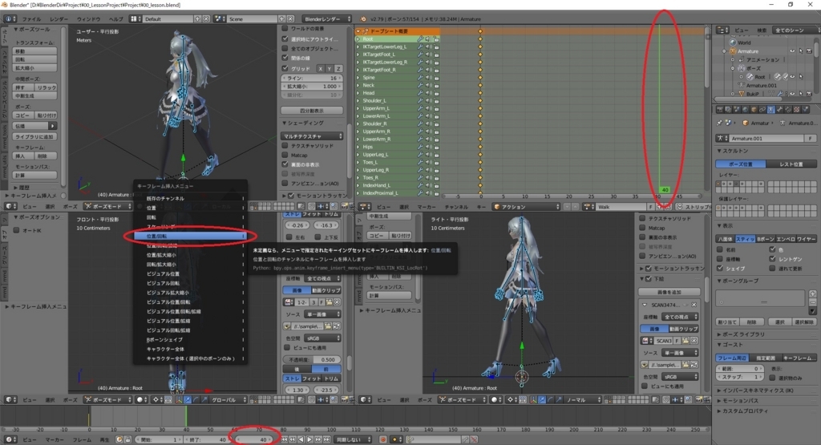Select 位置/回転 in the keyframe insert menu
The width and height of the screenshot is (821, 445).
(x=189, y=236)
